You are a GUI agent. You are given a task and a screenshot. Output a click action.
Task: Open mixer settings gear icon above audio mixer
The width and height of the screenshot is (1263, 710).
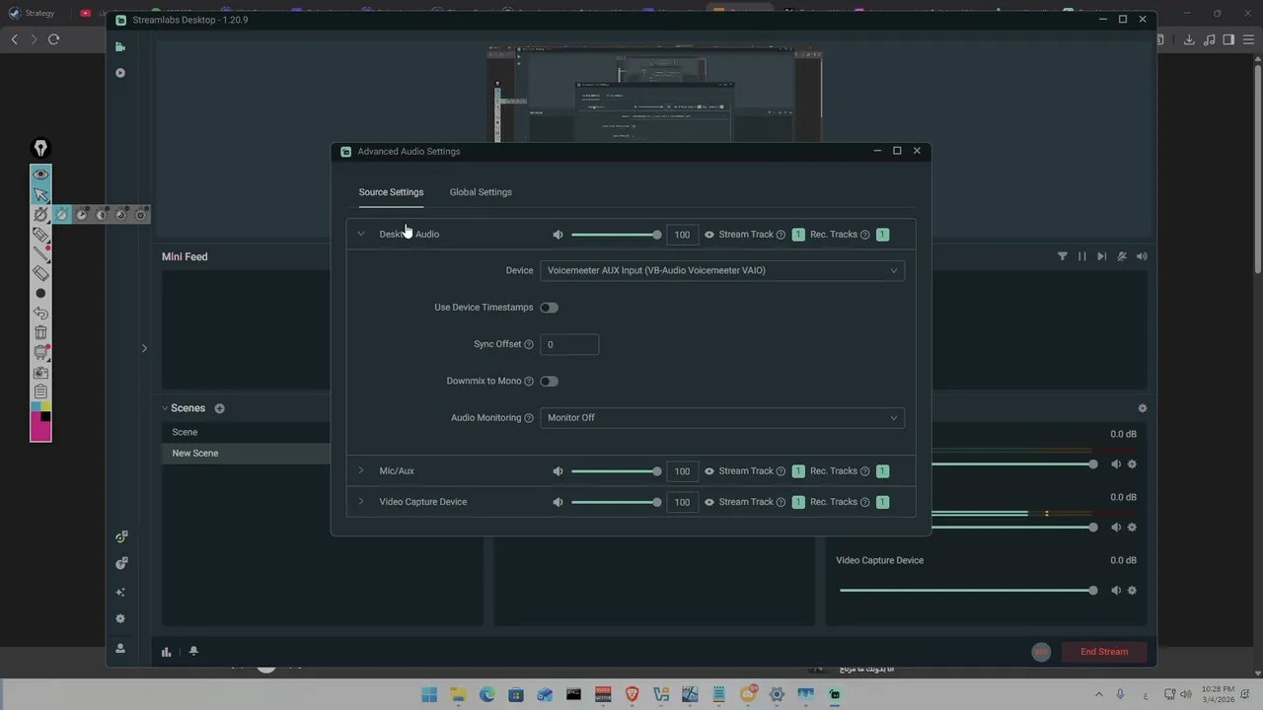click(x=1142, y=408)
